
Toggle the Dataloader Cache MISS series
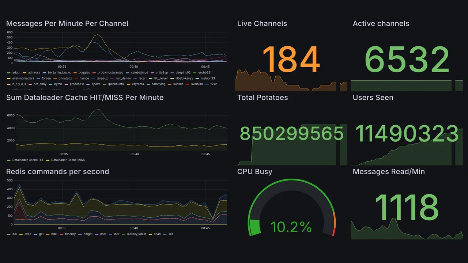(68, 160)
